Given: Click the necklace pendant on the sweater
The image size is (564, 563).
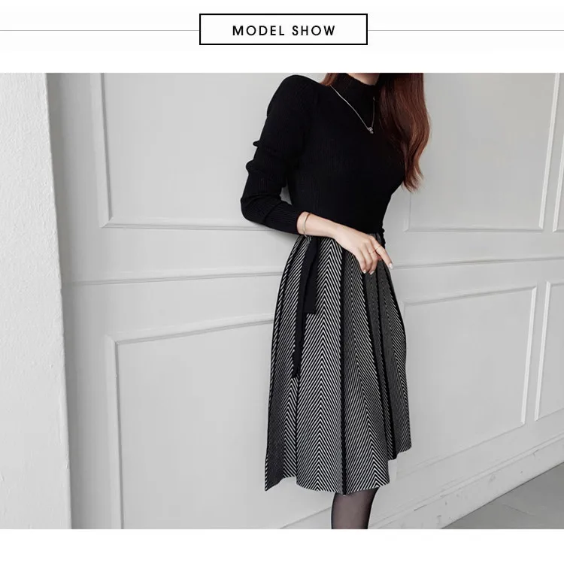Looking at the screenshot, I should (371, 129).
